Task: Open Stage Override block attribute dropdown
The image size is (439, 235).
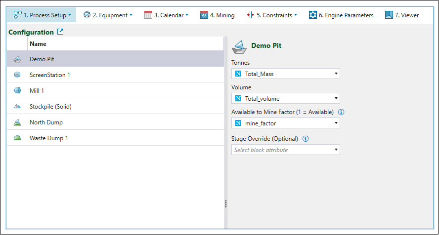Action: coord(286,150)
